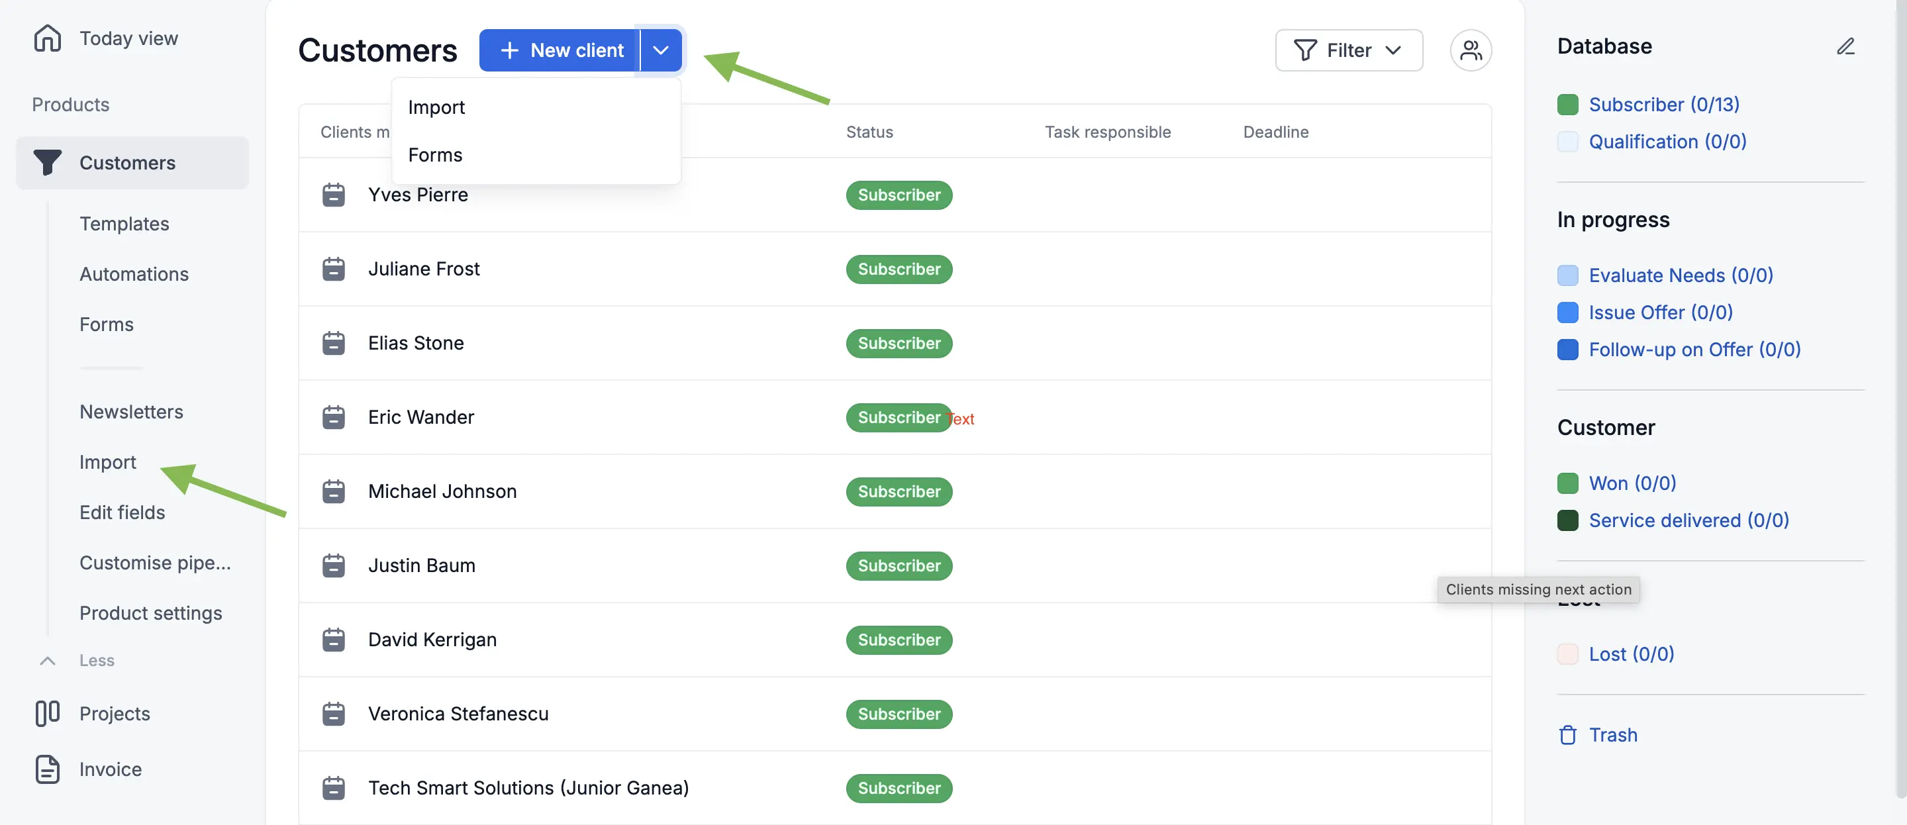Click the plus icon on New client
Viewport: 1907px width, 825px height.
[509, 50]
